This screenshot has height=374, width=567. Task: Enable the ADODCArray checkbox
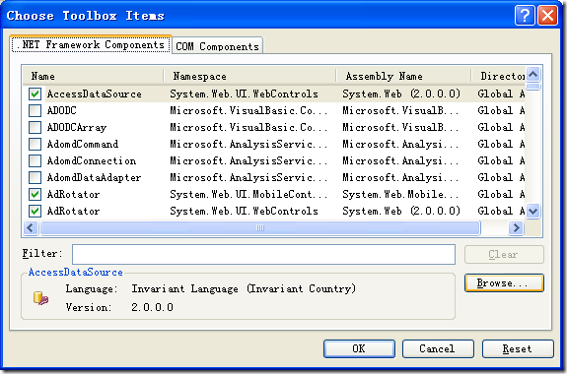click(x=35, y=127)
